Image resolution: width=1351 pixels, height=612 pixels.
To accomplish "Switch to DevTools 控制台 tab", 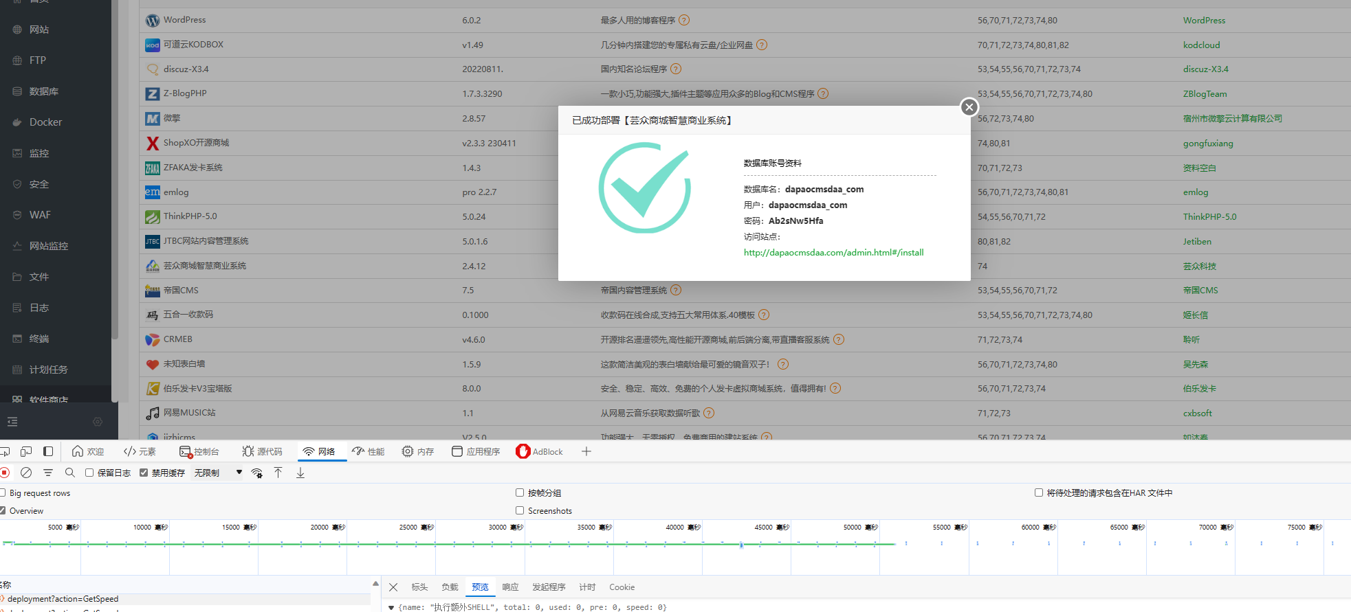I will tap(199, 451).
